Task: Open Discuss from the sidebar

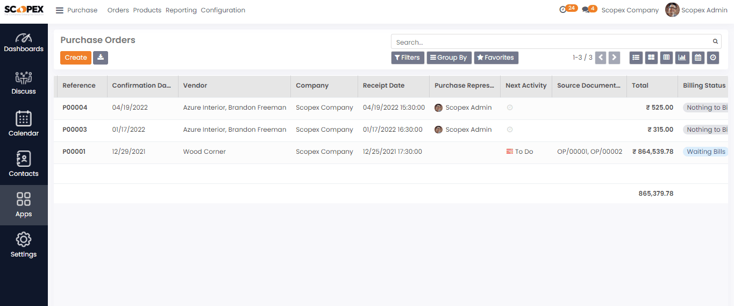Action: (24, 83)
